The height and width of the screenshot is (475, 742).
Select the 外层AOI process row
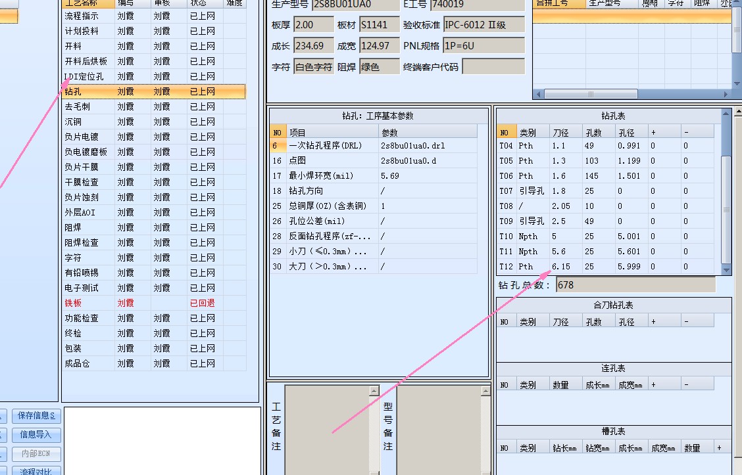[x=154, y=213]
